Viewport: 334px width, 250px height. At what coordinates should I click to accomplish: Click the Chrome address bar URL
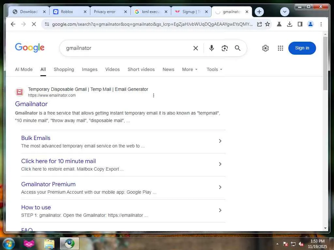click(x=152, y=24)
